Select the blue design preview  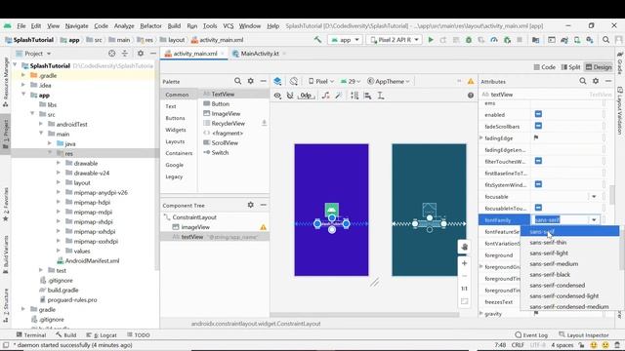tap(332, 210)
